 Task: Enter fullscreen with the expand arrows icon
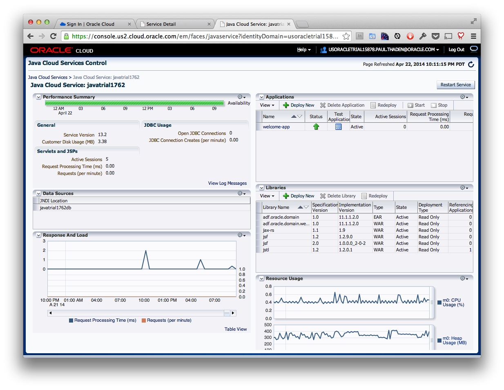[473, 21]
